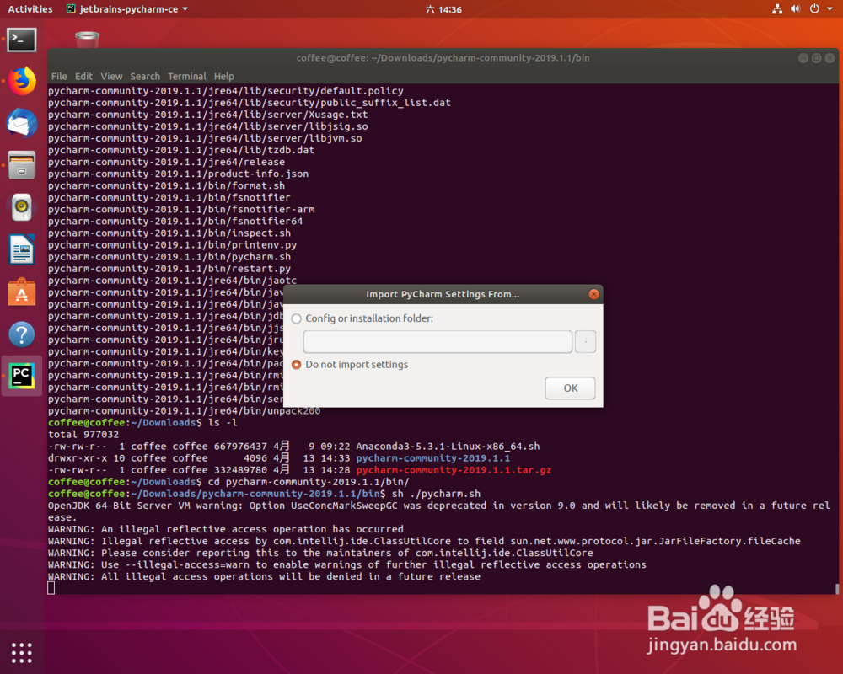
Task: Maximize the terminal window
Action: click(x=816, y=58)
